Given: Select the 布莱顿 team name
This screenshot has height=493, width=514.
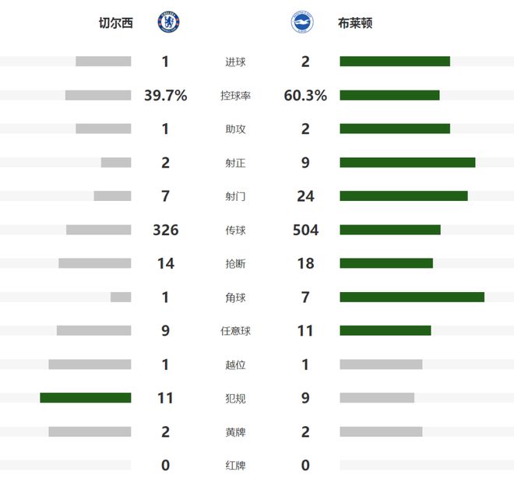Looking at the screenshot, I should (355, 23).
